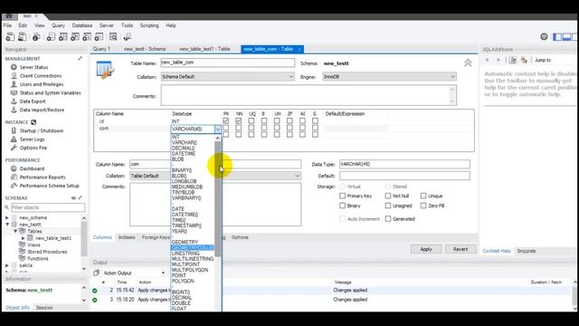Enable the Generated checkbox
The width and height of the screenshot is (579, 326).
pos(388,219)
